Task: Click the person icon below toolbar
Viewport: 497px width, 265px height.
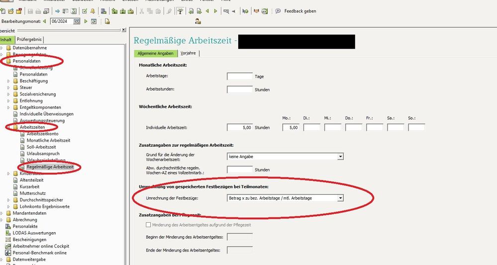Action: [198, 21]
